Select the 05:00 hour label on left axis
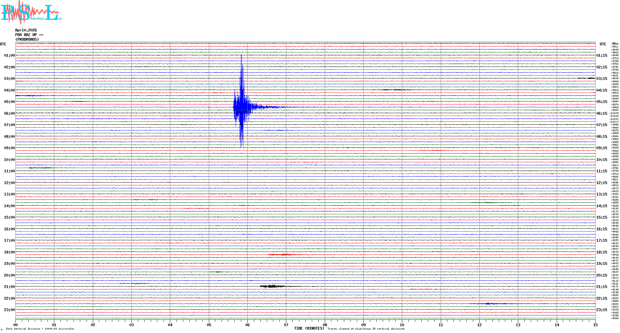 (x=9, y=102)
